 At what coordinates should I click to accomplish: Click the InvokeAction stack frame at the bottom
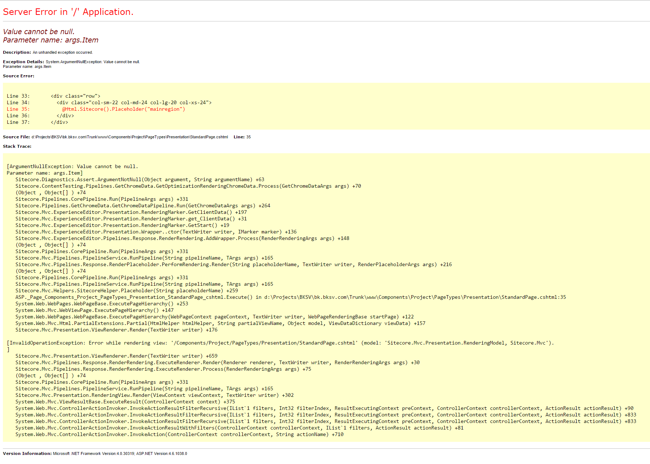click(x=179, y=434)
